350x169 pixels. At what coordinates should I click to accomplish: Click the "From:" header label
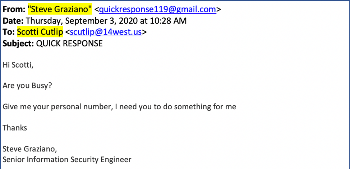[x=14, y=9]
